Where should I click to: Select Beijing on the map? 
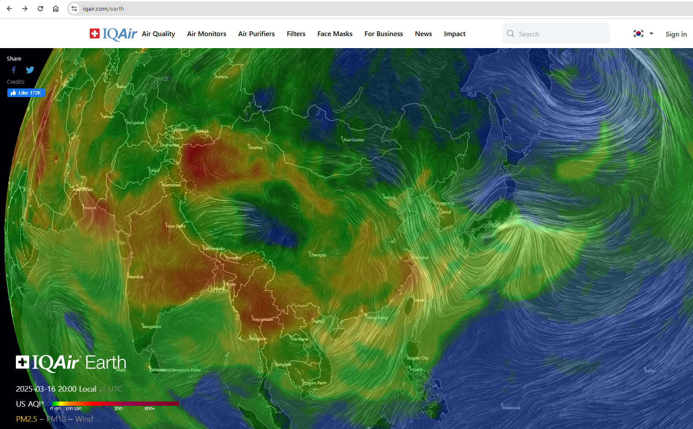tap(389, 197)
